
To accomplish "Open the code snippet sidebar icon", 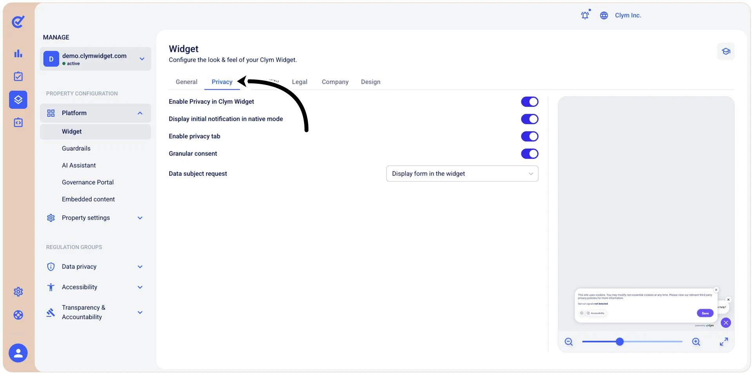I will [18, 123].
